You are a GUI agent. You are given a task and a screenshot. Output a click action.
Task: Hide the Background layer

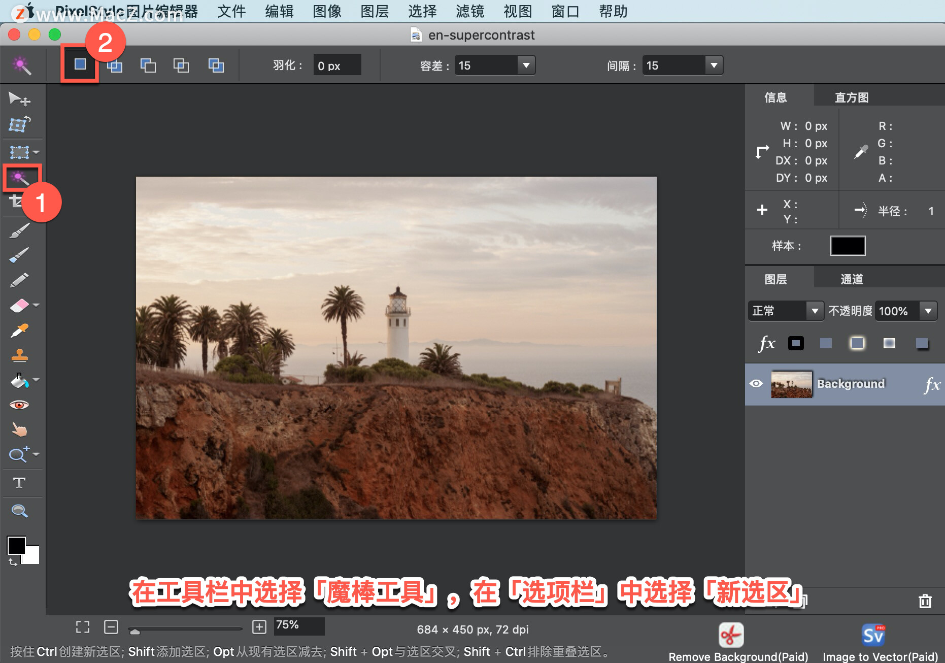(757, 384)
